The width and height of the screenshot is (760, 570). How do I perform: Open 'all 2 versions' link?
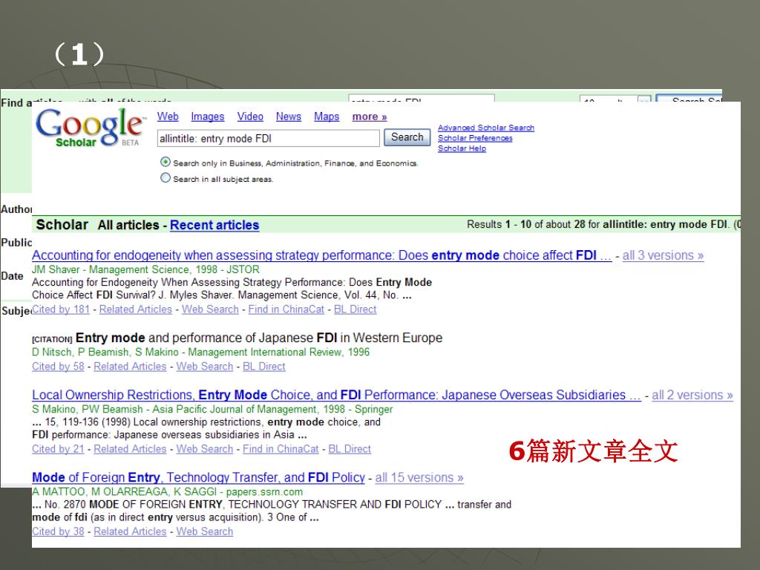(692, 395)
